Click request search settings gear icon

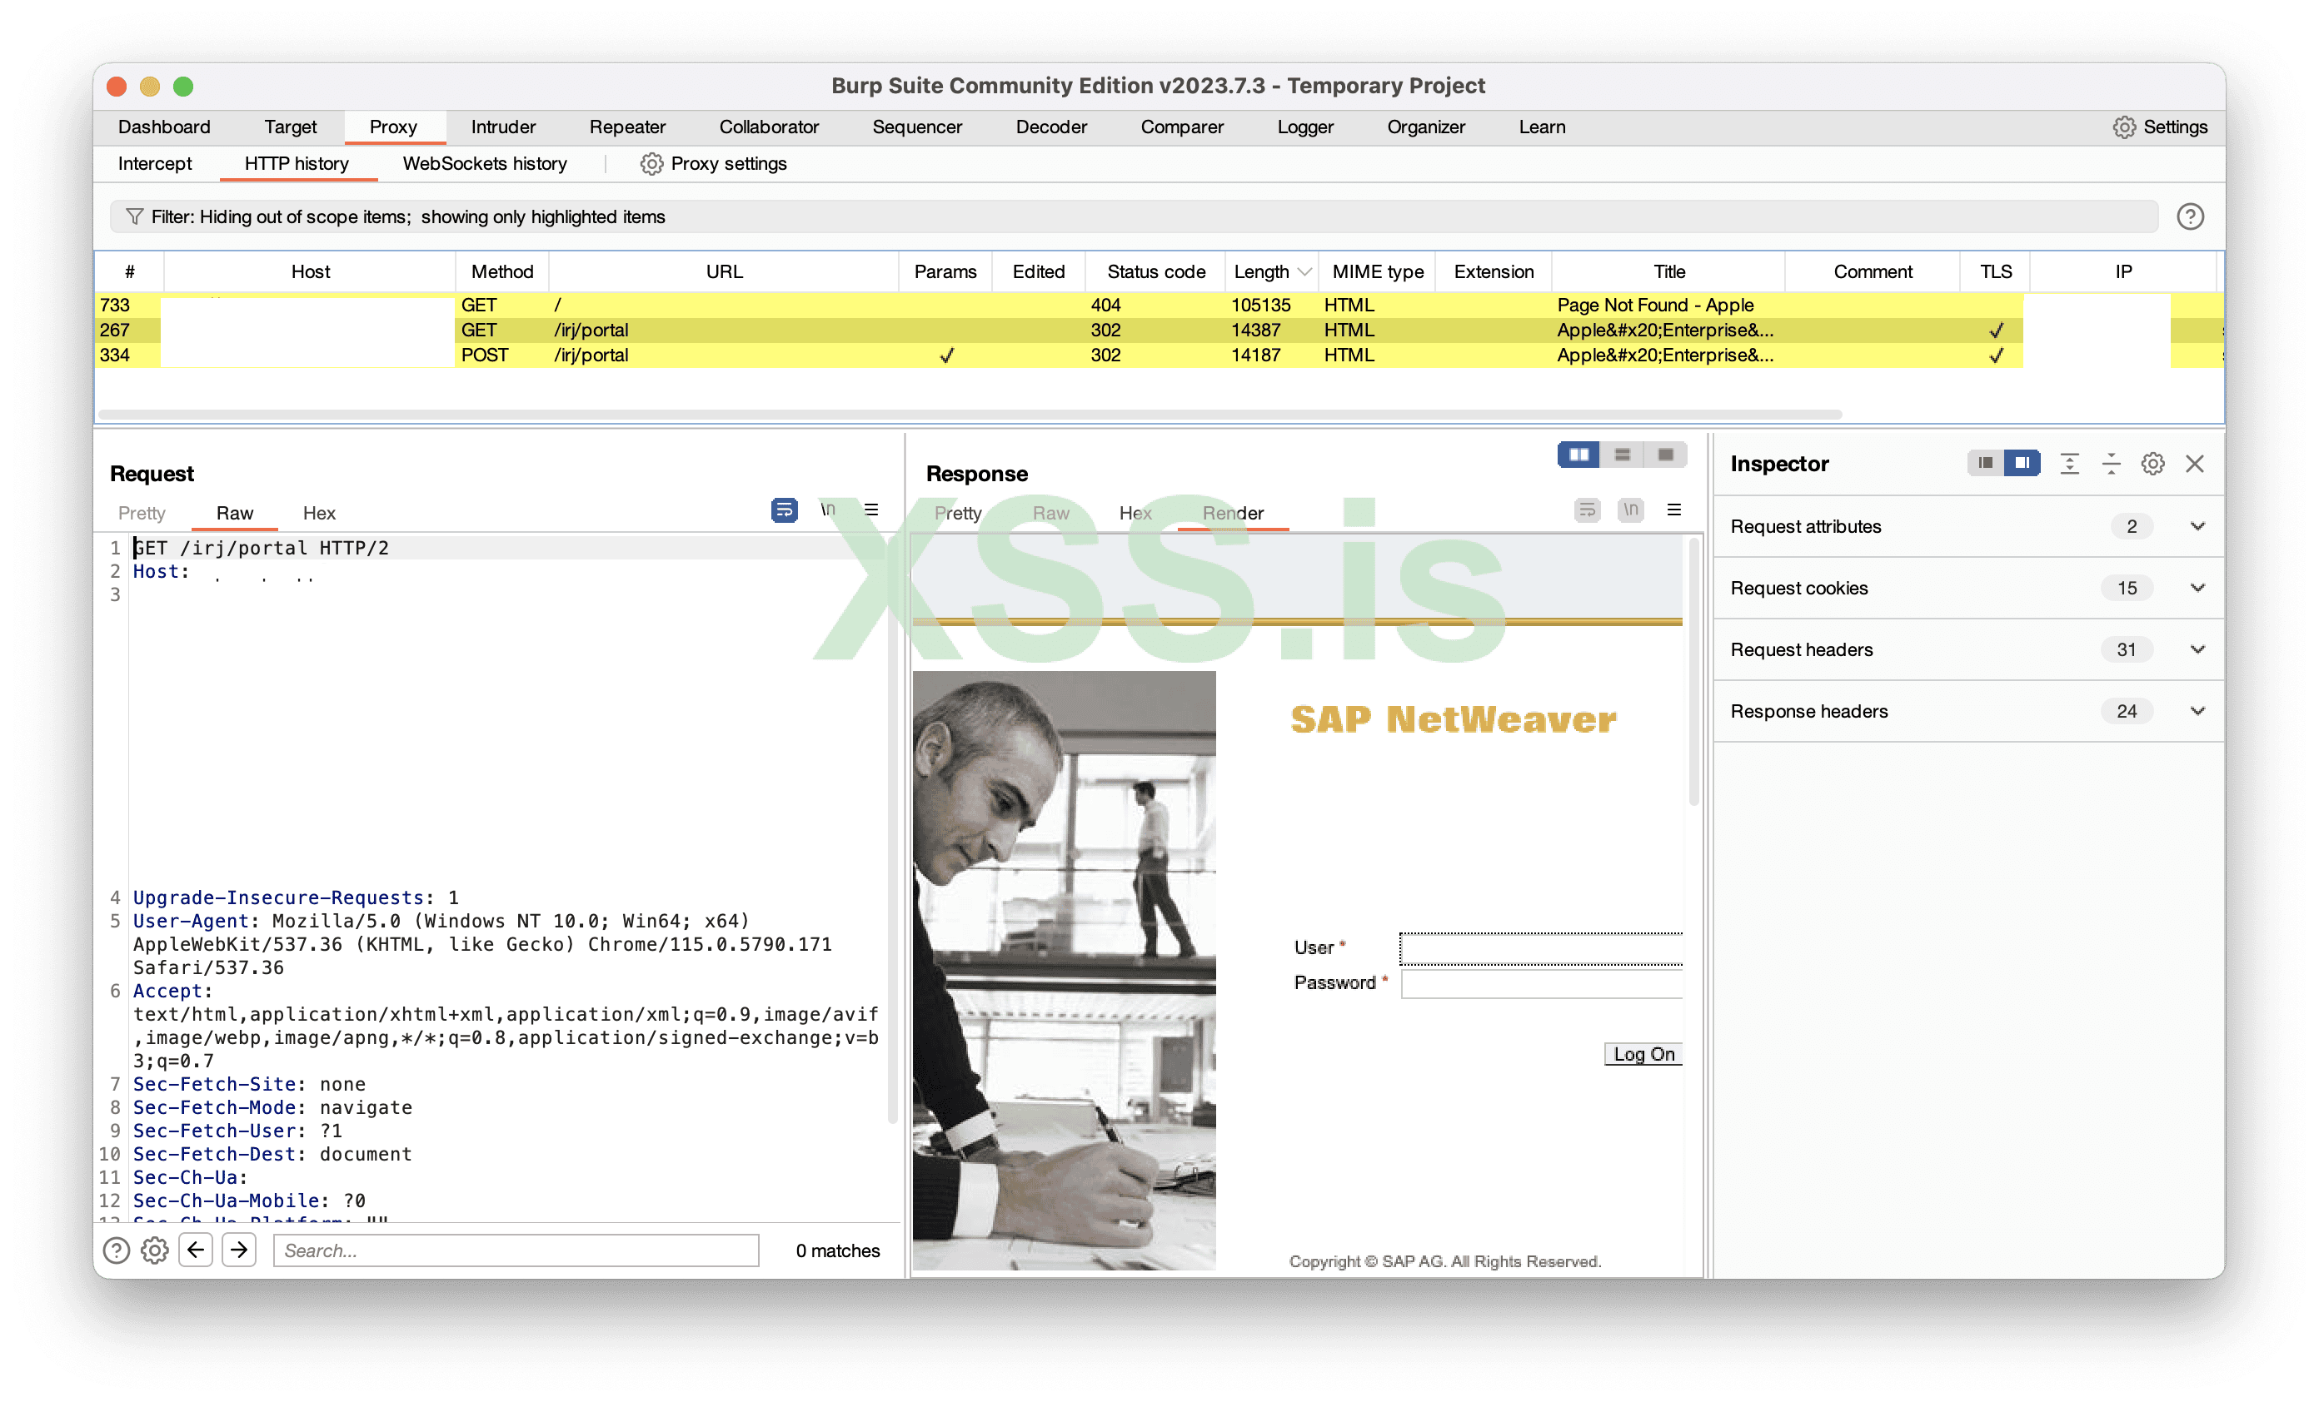(x=154, y=1250)
